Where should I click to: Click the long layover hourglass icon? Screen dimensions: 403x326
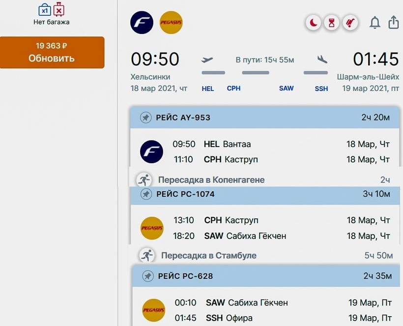pos(332,23)
